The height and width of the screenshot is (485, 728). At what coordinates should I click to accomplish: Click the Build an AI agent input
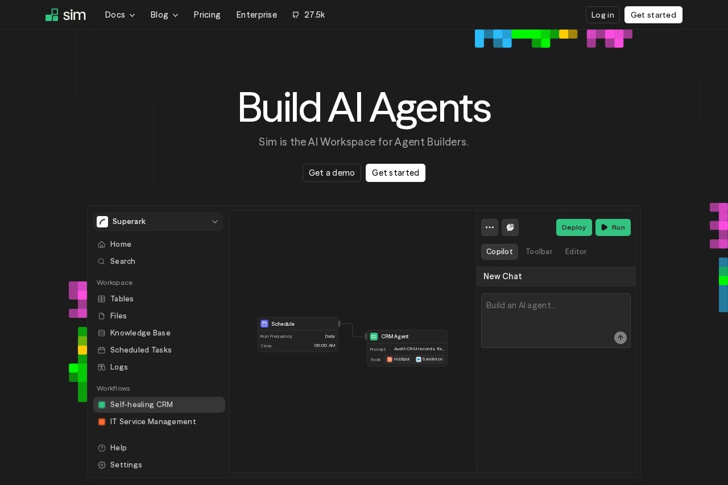pyautogui.click(x=546, y=316)
